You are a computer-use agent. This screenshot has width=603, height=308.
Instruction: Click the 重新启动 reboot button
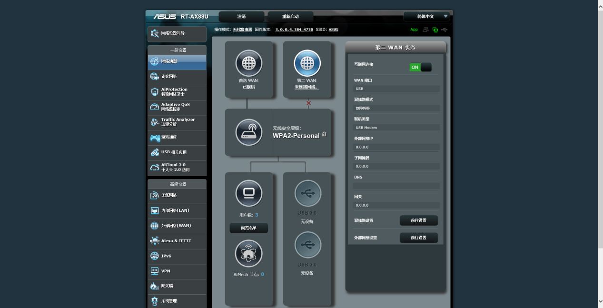[x=290, y=17]
